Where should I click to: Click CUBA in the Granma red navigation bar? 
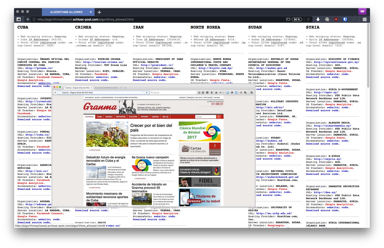(100, 117)
